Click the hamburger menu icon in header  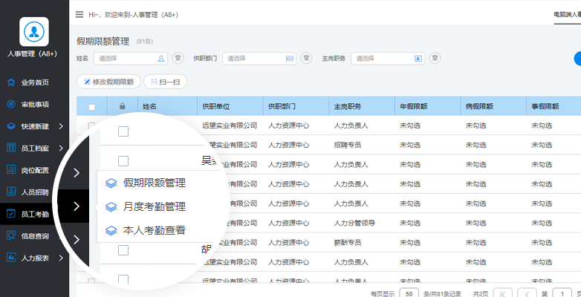coord(79,14)
